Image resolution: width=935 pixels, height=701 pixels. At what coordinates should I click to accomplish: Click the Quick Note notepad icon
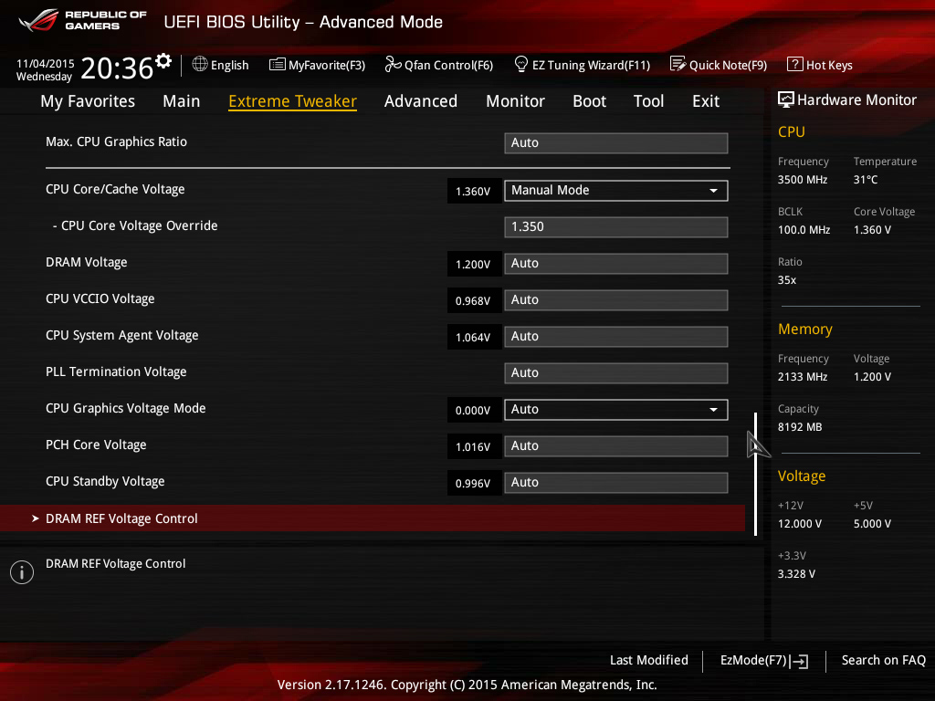click(x=678, y=64)
